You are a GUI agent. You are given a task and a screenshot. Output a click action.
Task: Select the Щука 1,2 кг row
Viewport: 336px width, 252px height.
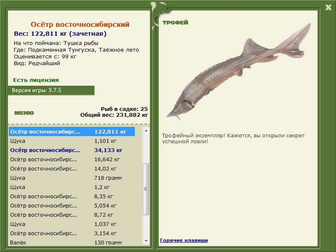(x=72, y=187)
